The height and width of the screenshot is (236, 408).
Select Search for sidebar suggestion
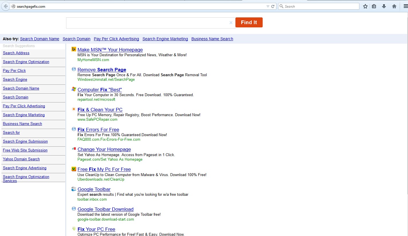[x=11, y=133]
